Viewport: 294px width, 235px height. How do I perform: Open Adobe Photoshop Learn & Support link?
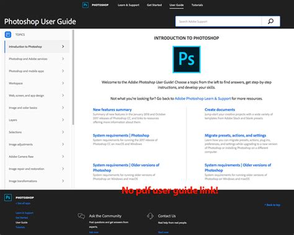click(x=203, y=99)
